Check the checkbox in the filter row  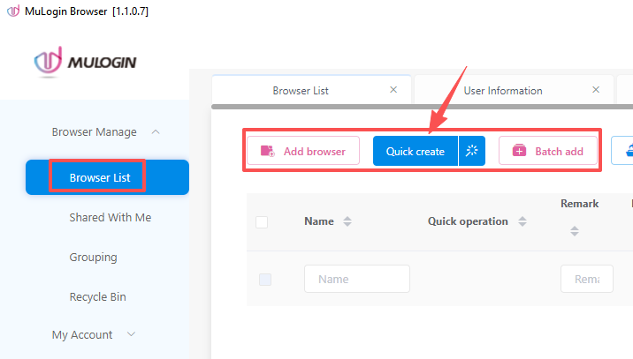[265, 280]
